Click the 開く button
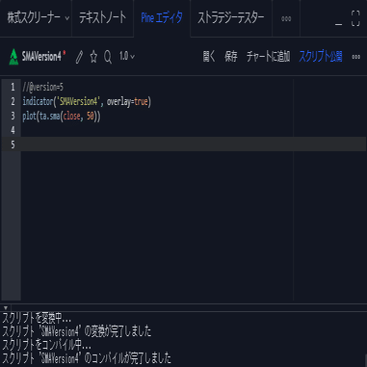This screenshot has height=367, width=367. 209,57
